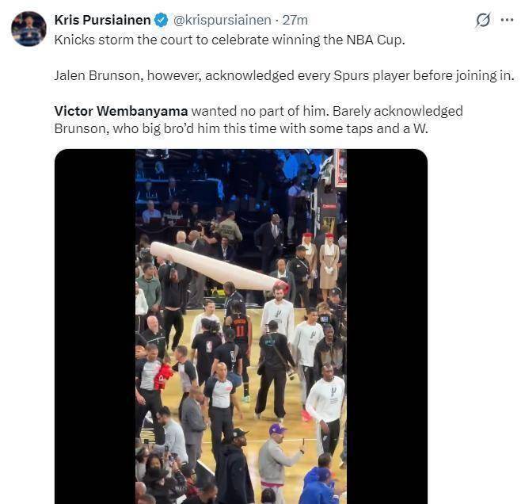Open the Grok explain-post icon
Screen dimensions: 521x504
click(x=482, y=21)
